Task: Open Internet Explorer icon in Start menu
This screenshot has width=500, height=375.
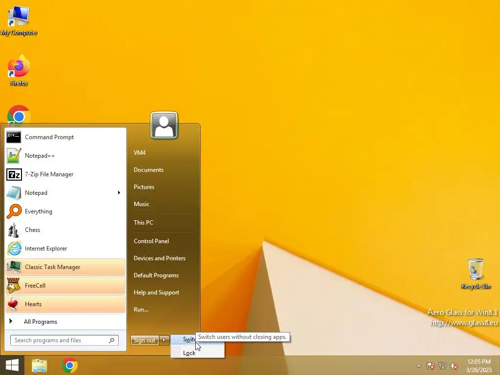Action: click(14, 249)
